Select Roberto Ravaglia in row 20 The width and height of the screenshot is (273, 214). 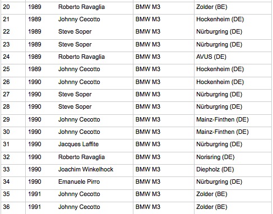coord(81,7)
